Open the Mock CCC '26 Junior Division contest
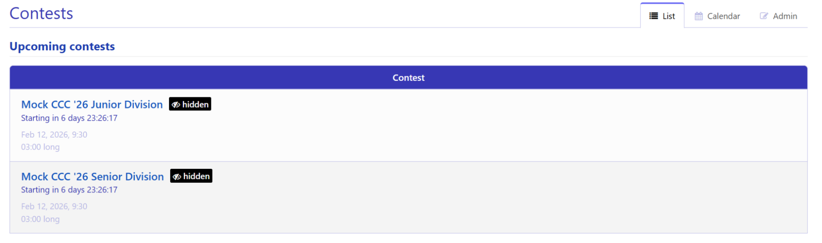Screen dimensions: 822x243 pyautogui.click(x=92, y=104)
